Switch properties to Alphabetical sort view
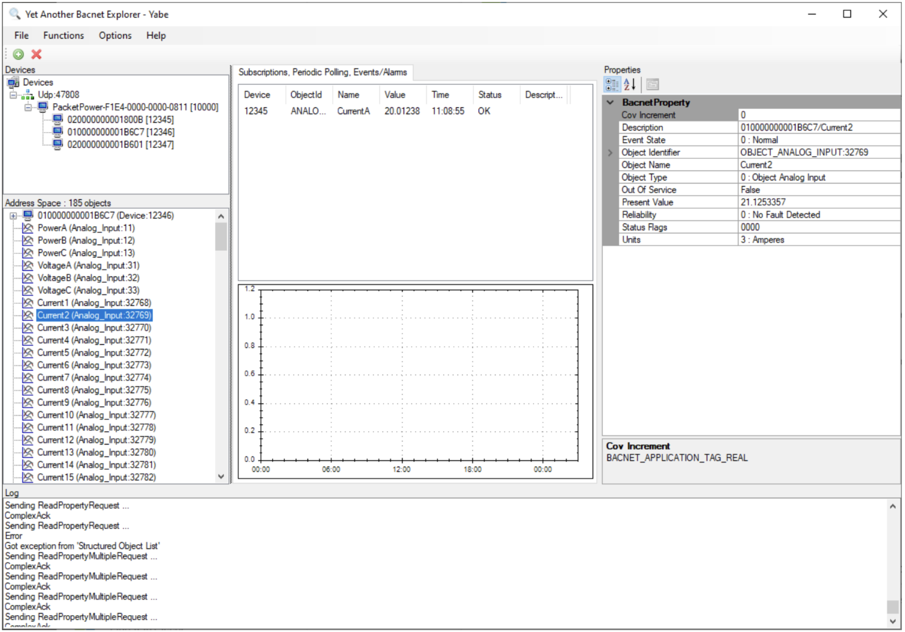This screenshot has width=905, height=632. point(631,84)
